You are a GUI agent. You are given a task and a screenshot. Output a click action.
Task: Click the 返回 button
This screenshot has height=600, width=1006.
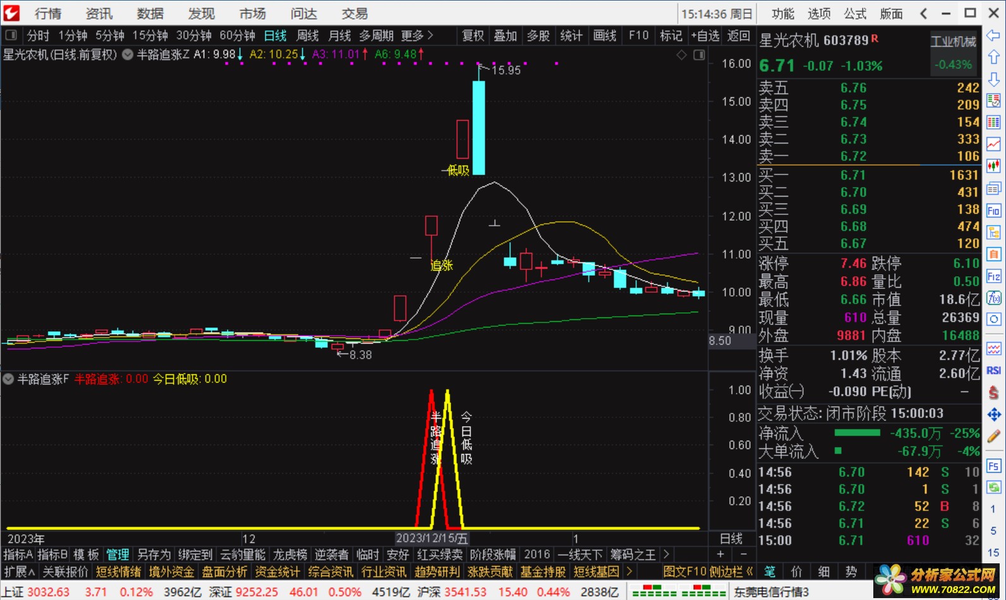click(x=739, y=35)
